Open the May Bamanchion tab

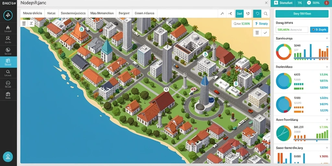pos(102,13)
